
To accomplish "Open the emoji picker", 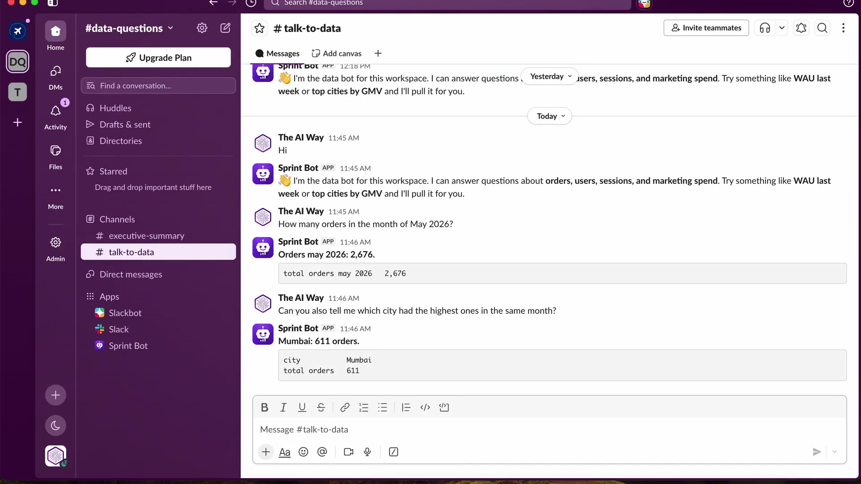I will [304, 452].
